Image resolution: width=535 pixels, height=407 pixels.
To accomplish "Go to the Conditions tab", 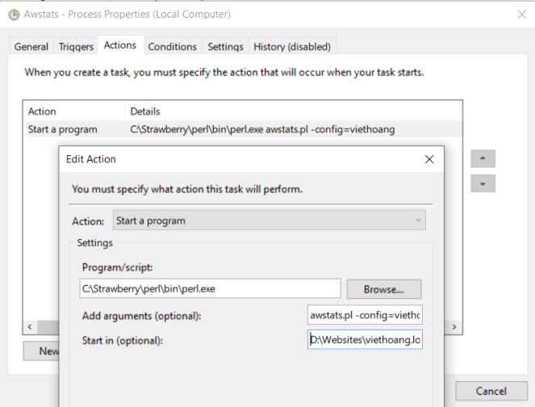I will (172, 47).
